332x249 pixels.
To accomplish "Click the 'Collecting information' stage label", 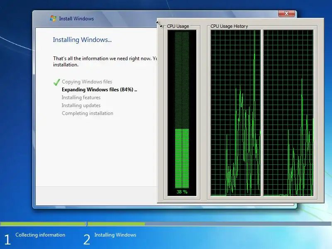I will 40,235.
